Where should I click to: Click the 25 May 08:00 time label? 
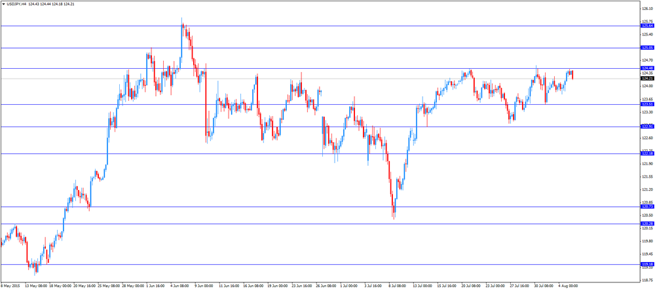108,286
